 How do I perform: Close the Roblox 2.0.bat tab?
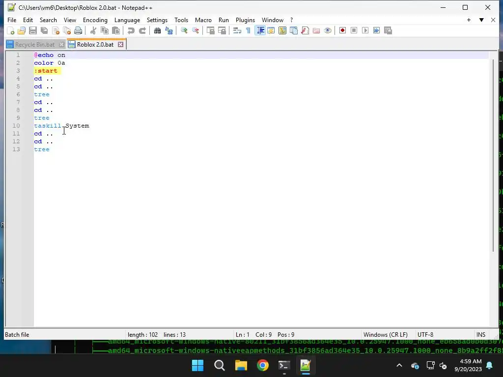[x=121, y=45]
